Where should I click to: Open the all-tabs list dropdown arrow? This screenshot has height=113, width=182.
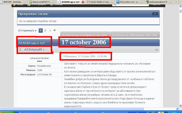pos(180,2)
